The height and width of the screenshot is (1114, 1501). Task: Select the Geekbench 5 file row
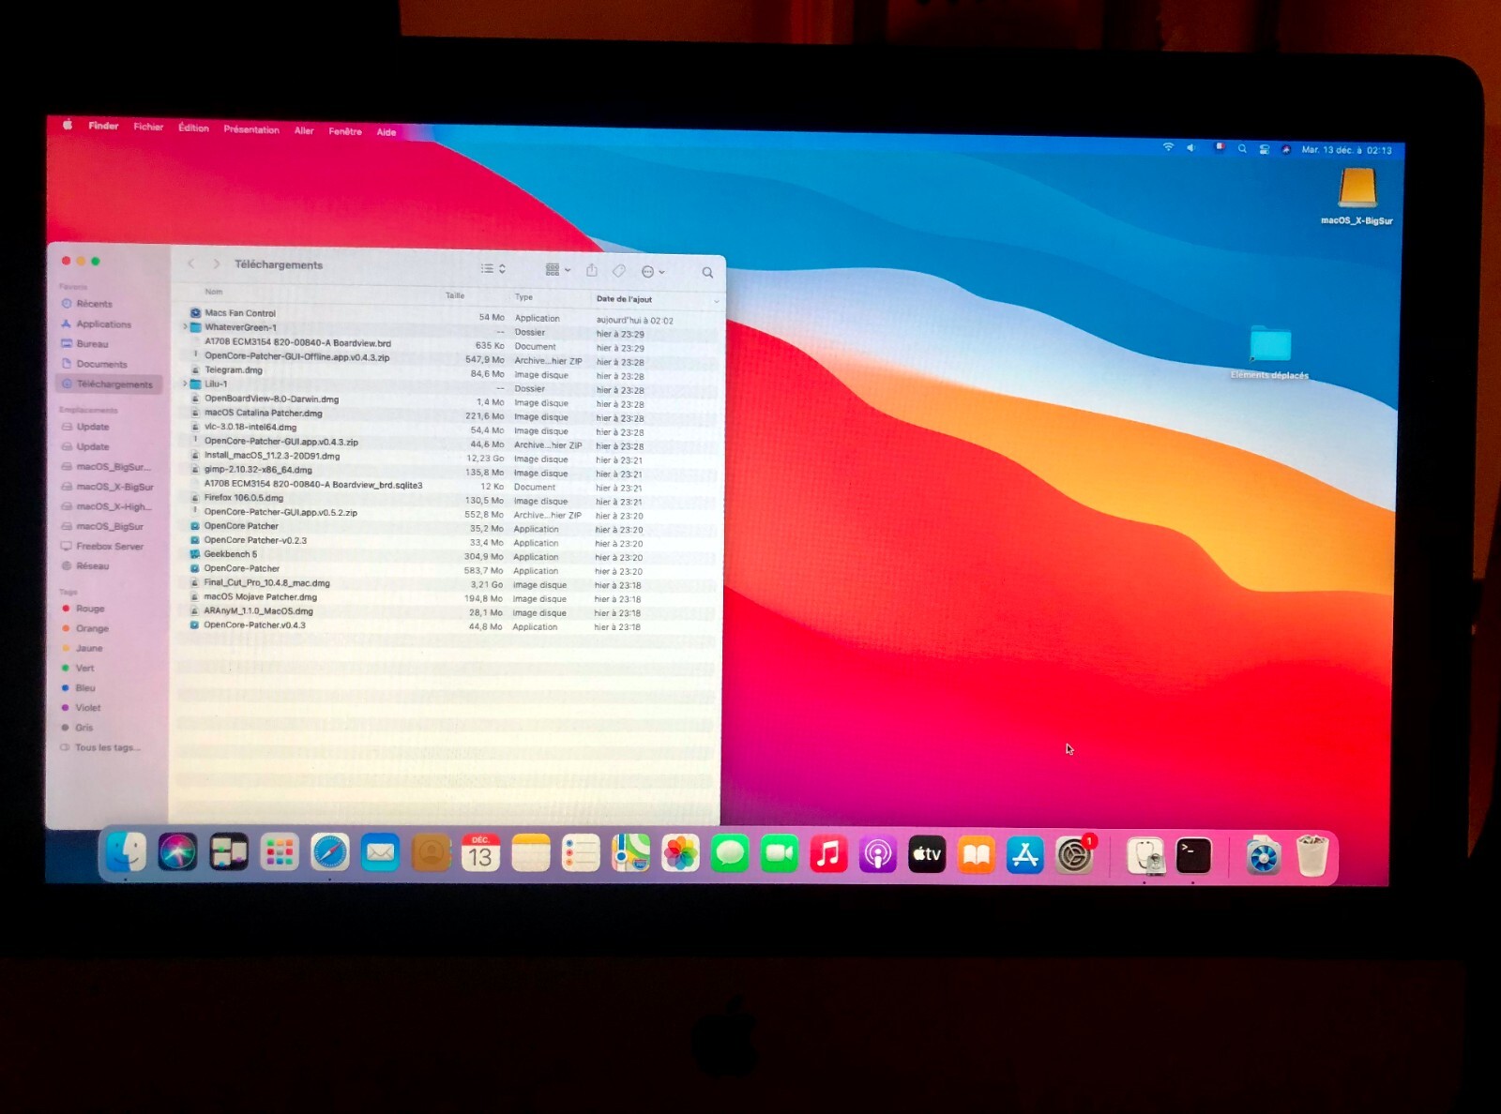(x=447, y=554)
